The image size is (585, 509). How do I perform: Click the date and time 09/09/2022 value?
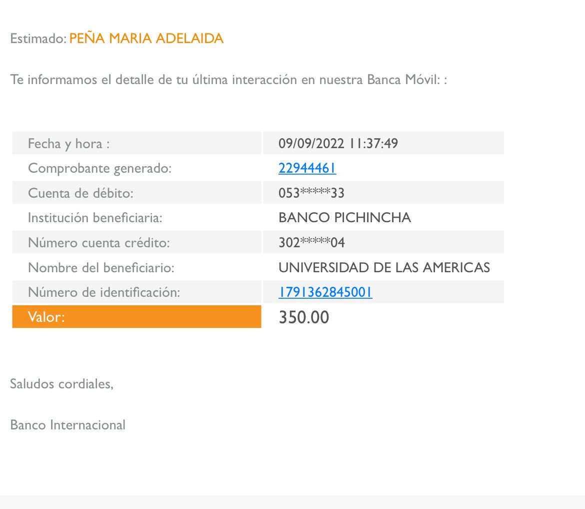[x=338, y=144]
